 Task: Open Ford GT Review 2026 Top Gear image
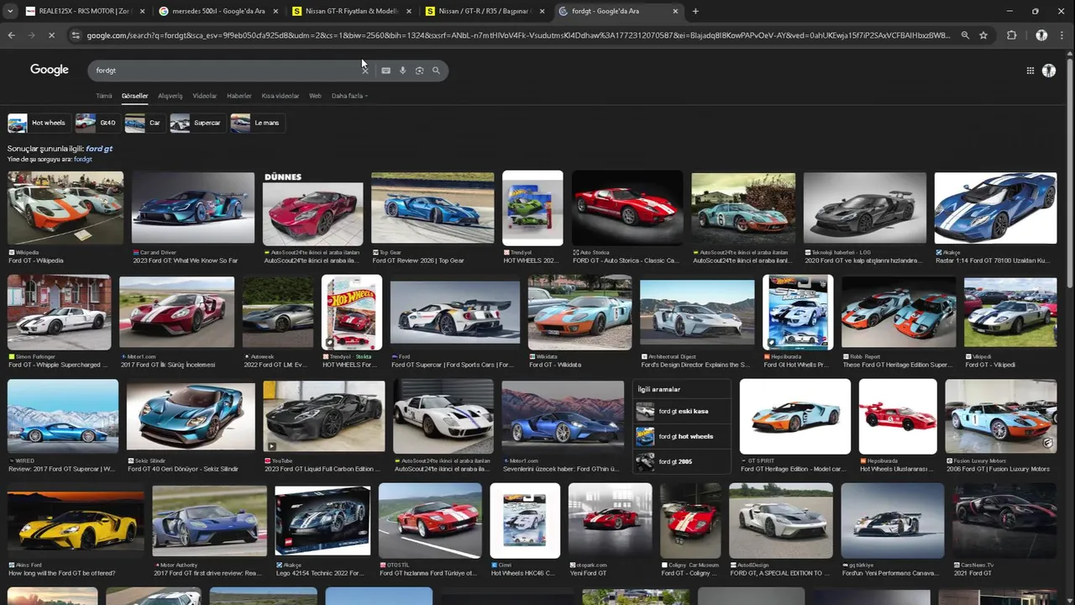click(433, 208)
